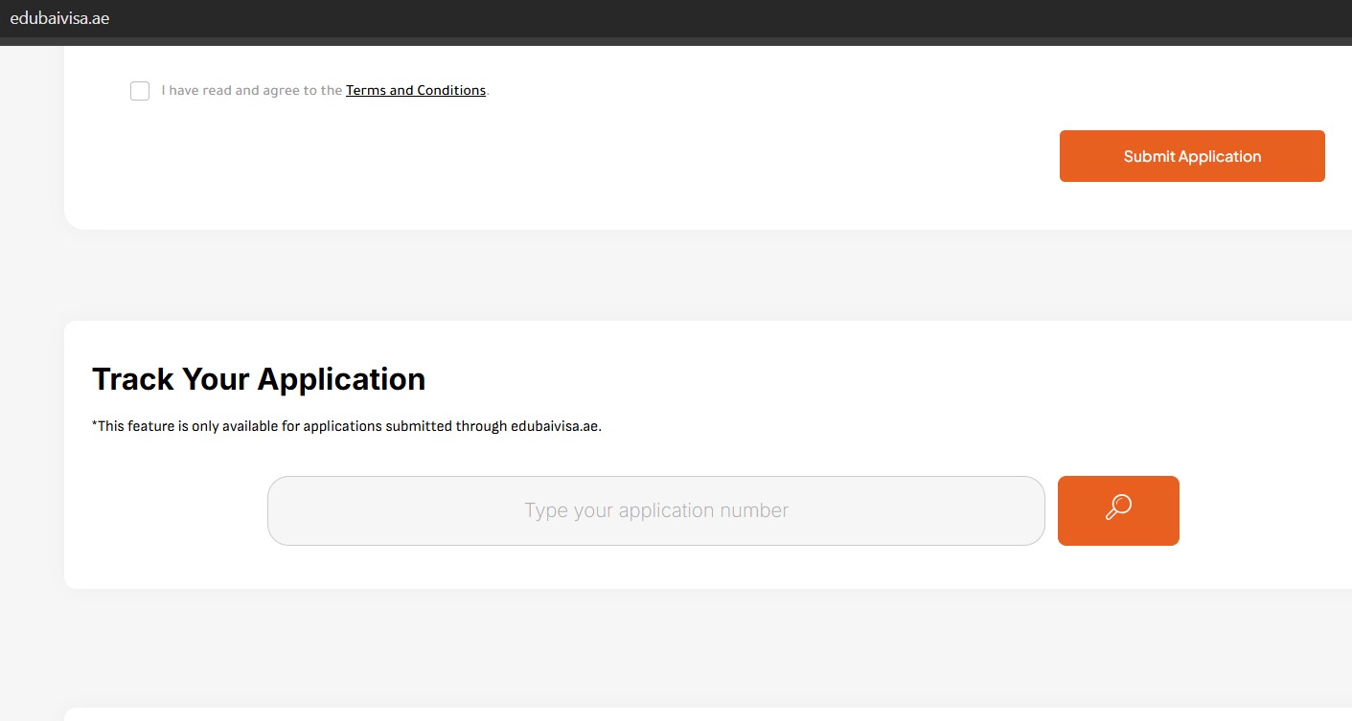The width and height of the screenshot is (1352, 721).
Task: Click the Track Your Application heading
Action: [259, 379]
